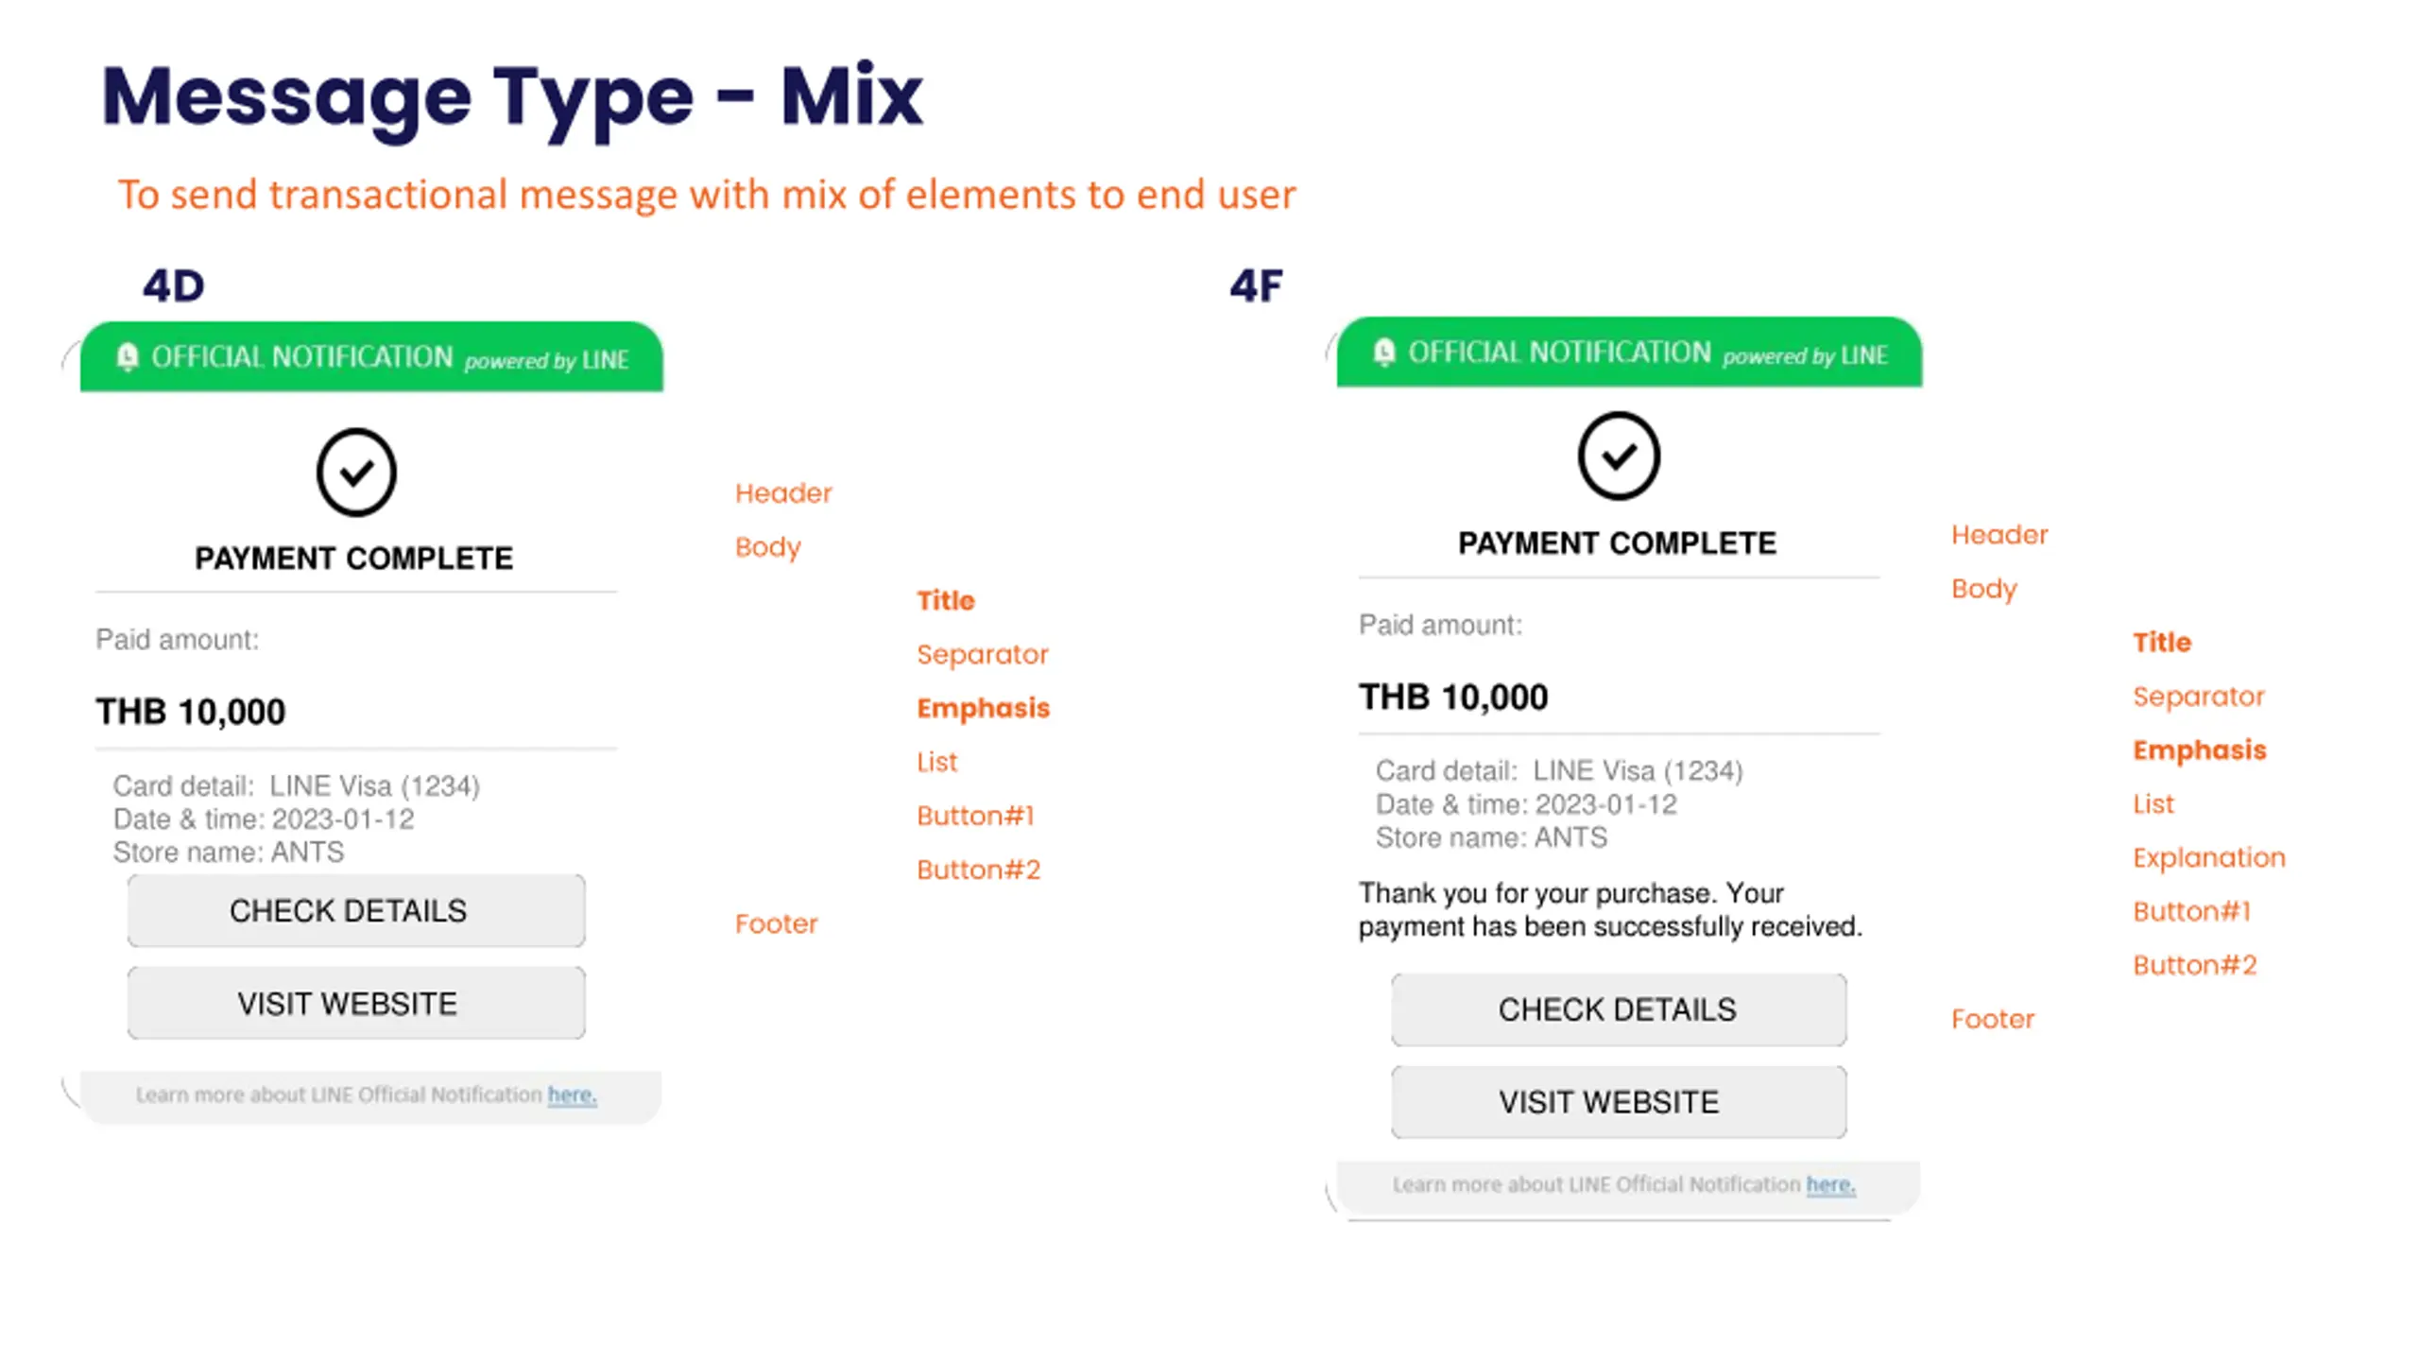Click the 4D green Official Notification banner
Image resolution: width=2419 pixels, height=1361 pixels.
tap(371, 357)
